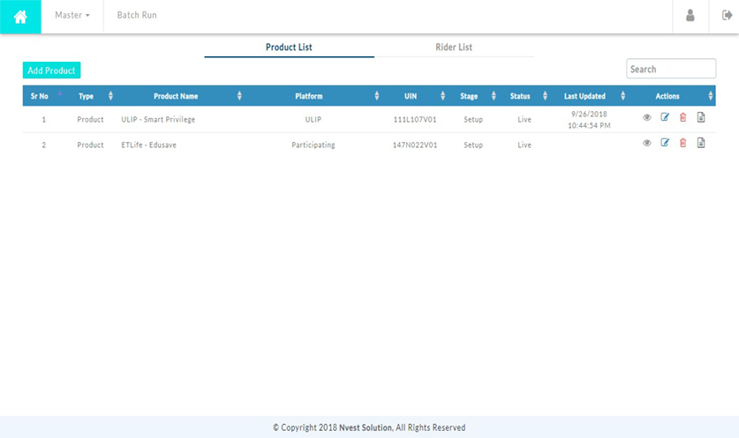This screenshot has width=739, height=438.
Task: Sort table by Product Name column
Action: coord(176,96)
